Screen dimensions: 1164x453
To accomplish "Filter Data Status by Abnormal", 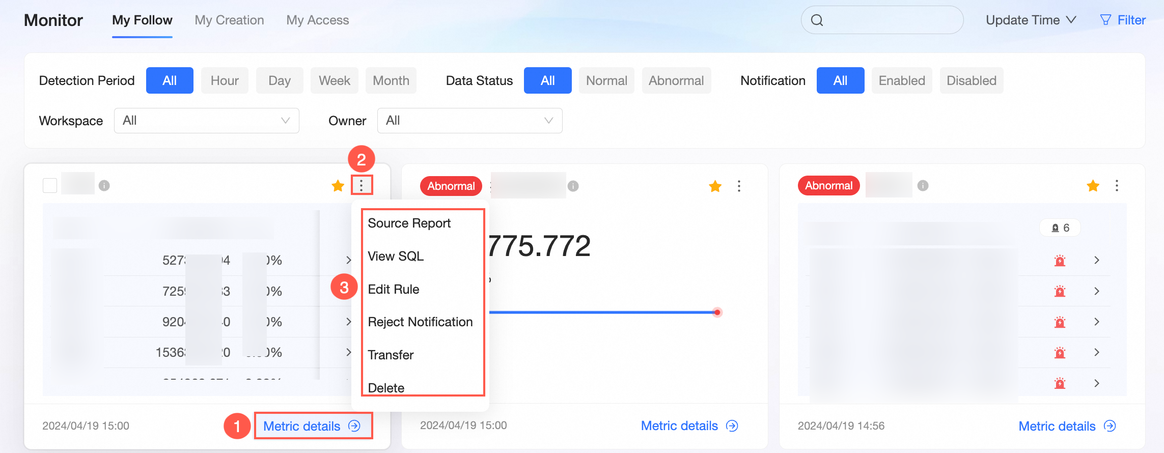I will 676,80.
